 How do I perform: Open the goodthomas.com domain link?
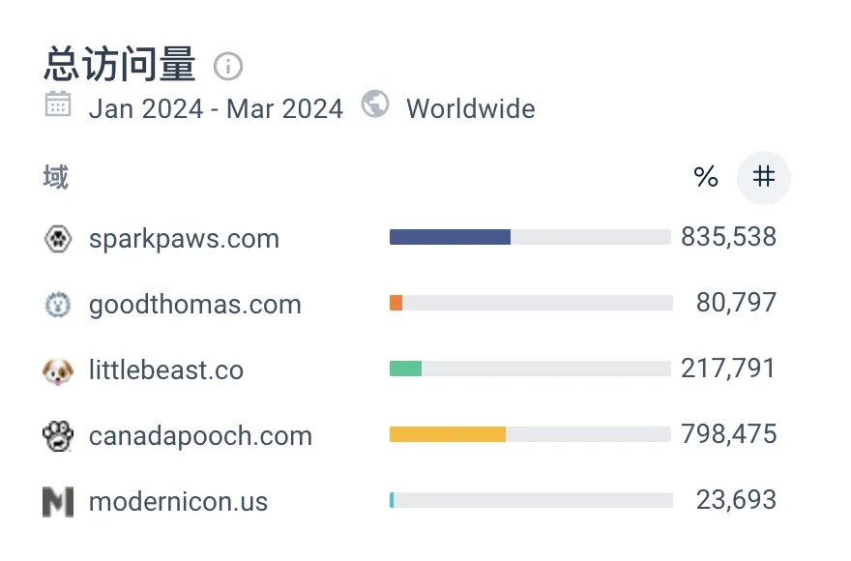click(194, 305)
